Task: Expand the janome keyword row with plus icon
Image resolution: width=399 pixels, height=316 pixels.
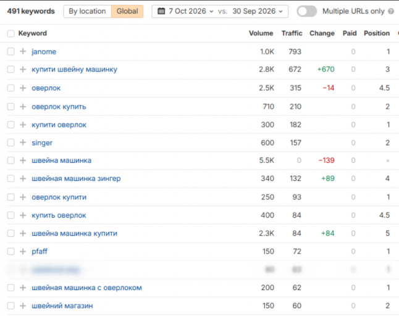Action: [x=23, y=51]
